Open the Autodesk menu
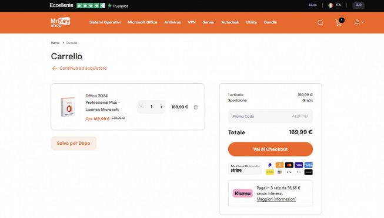 [x=230, y=22]
